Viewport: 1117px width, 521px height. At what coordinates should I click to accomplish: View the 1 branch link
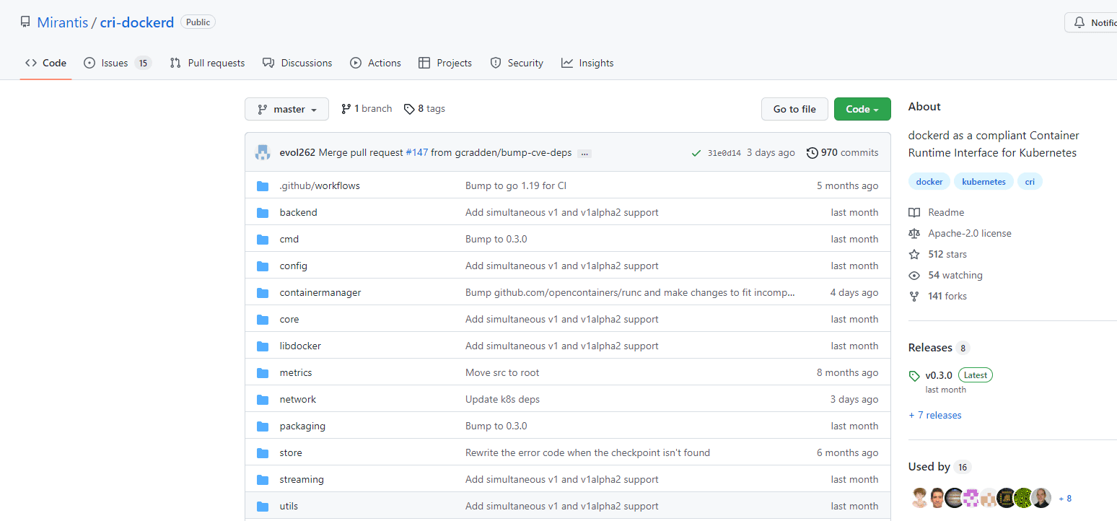(367, 109)
